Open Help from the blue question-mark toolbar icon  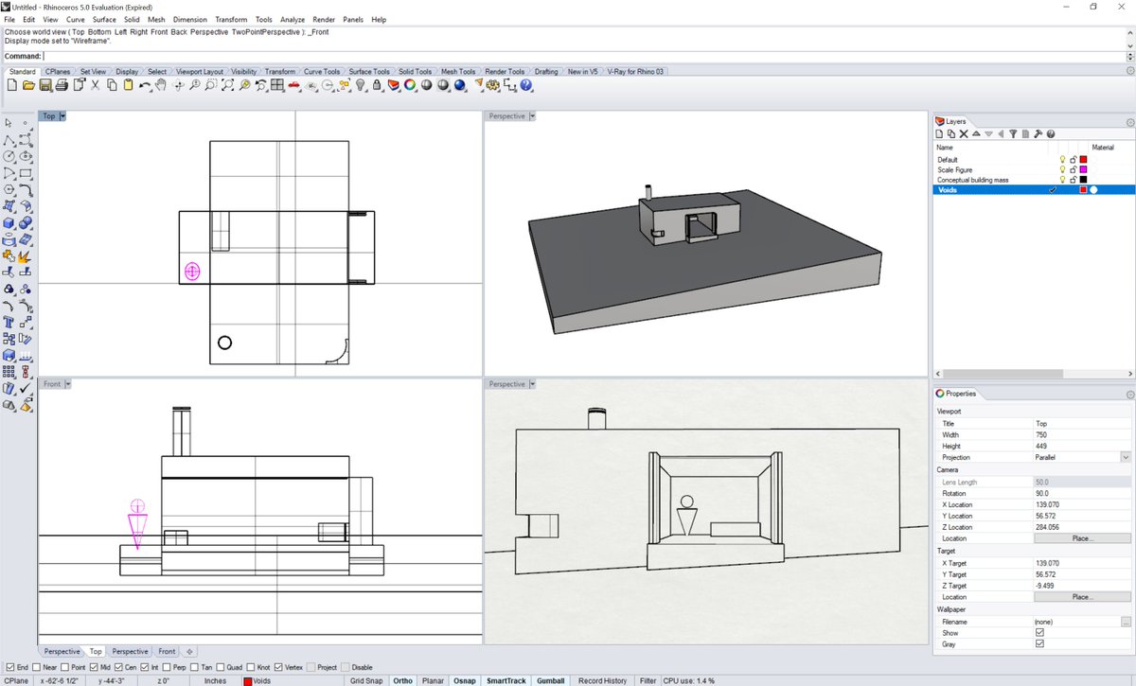click(525, 85)
